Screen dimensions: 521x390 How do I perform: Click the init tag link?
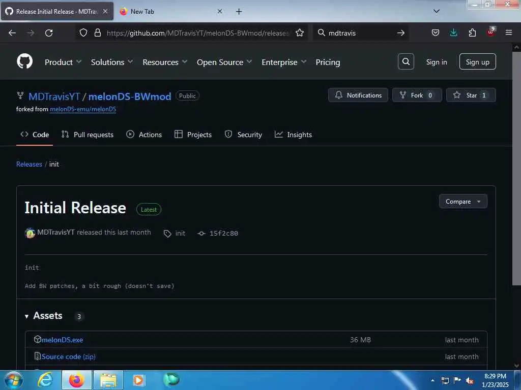point(180,234)
